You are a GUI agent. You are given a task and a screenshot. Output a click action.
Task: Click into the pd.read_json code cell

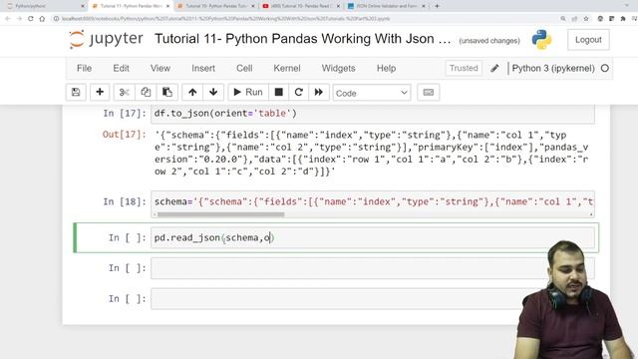pyautogui.click(x=372, y=237)
